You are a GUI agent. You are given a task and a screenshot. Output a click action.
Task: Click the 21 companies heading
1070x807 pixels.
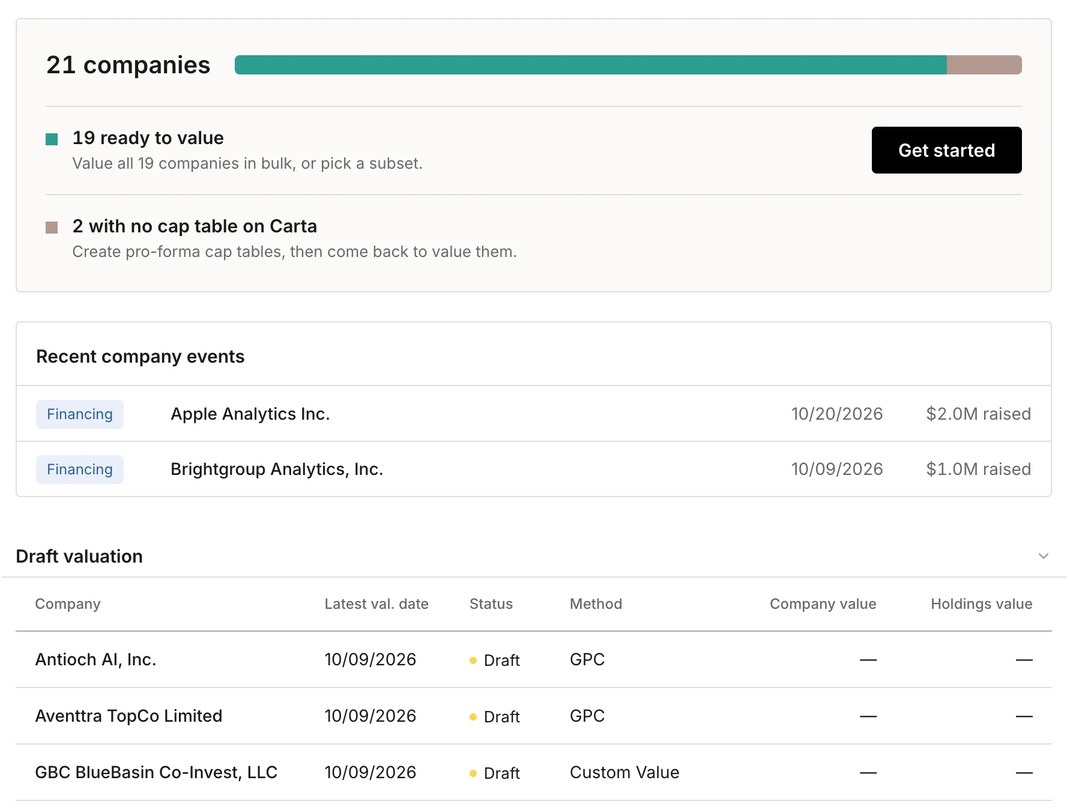[128, 65]
